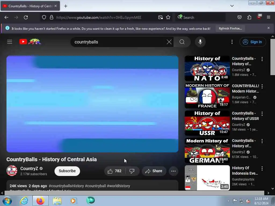The image size is (275, 206).
Task: Dismiss the Firefox refresh notification bar
Action: (268, 28)
